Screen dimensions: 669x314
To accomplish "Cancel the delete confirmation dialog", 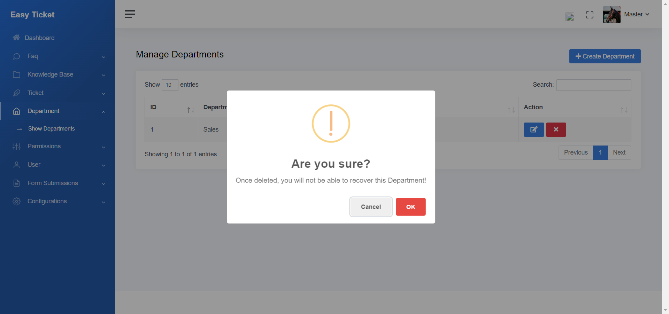I will coord(371,207).
